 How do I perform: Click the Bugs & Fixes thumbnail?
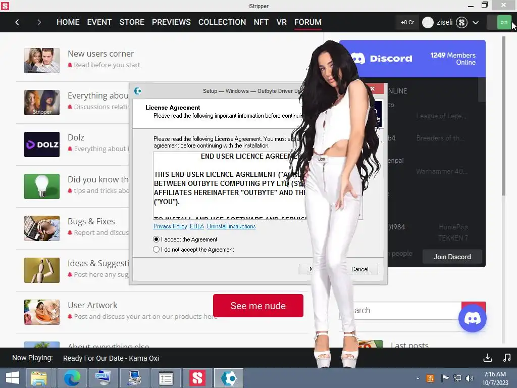(42, 228)
